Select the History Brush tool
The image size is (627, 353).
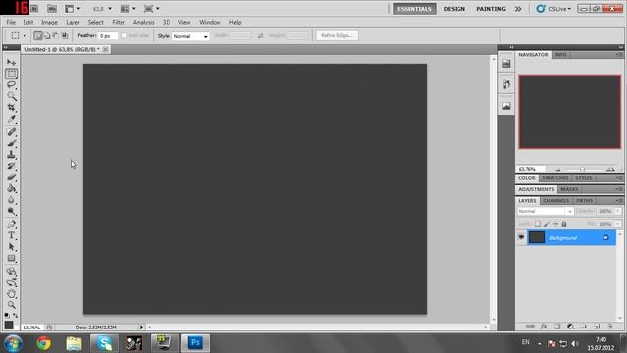[x=11, y=166]
